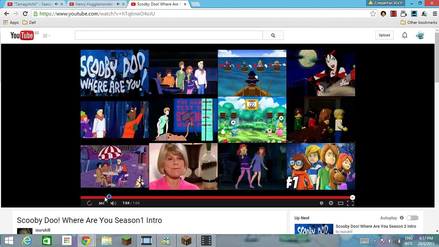Open Windows Store from taskbar

[x=47, y=241]
